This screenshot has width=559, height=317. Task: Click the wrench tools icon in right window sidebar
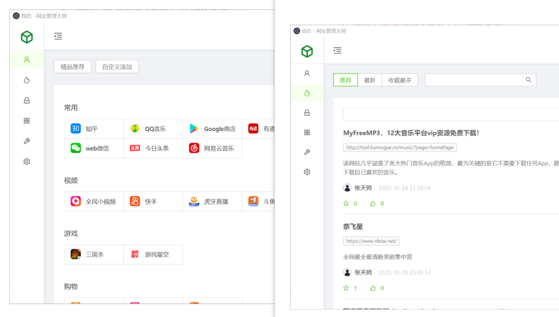tap(307, 152)
